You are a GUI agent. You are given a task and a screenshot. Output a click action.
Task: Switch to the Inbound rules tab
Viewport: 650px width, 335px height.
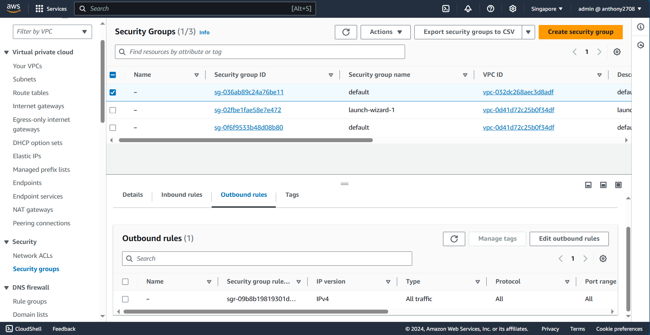click(x=182, y=195)
